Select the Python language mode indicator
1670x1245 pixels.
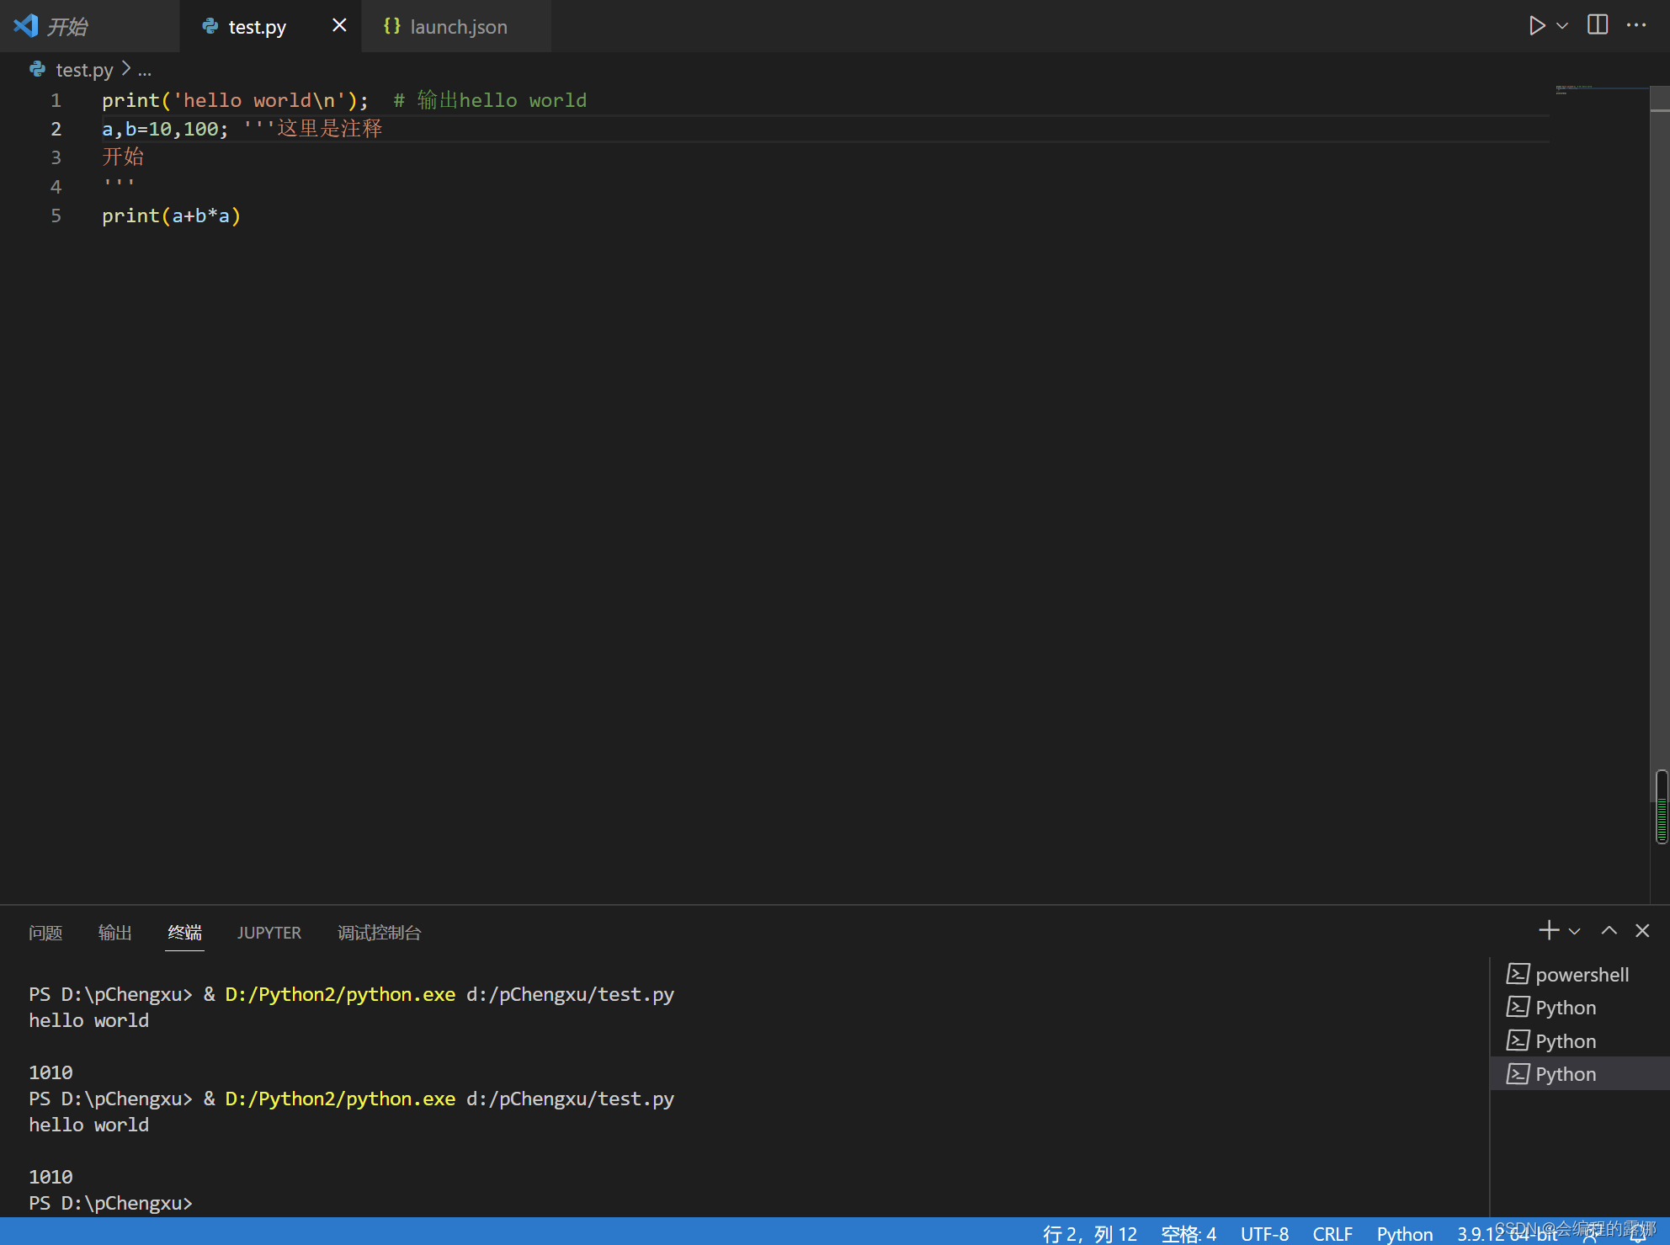click(1404, 1233)
